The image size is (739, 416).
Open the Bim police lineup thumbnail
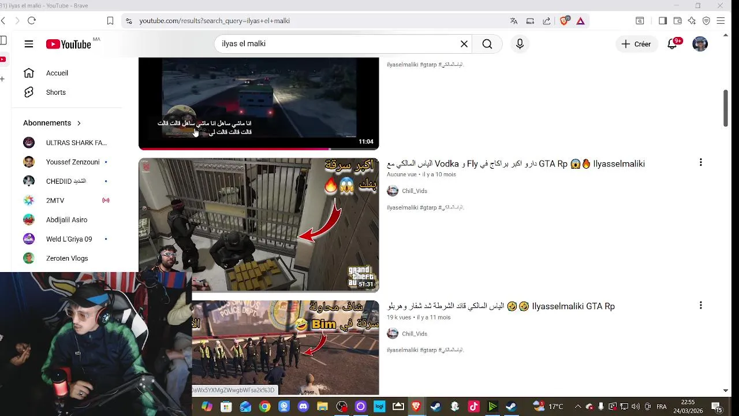[286, 348]
